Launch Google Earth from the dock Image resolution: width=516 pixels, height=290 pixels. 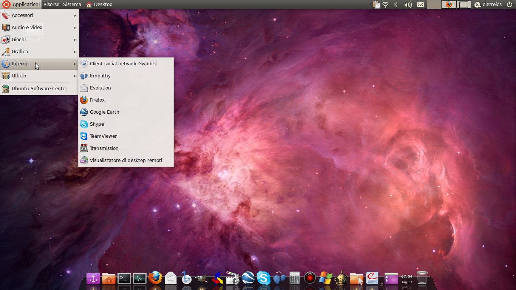coord(248,278)
